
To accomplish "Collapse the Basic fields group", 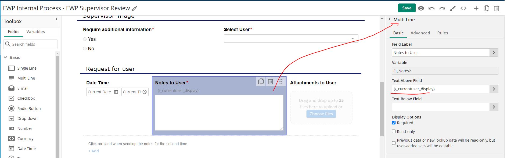I will 5,58.
